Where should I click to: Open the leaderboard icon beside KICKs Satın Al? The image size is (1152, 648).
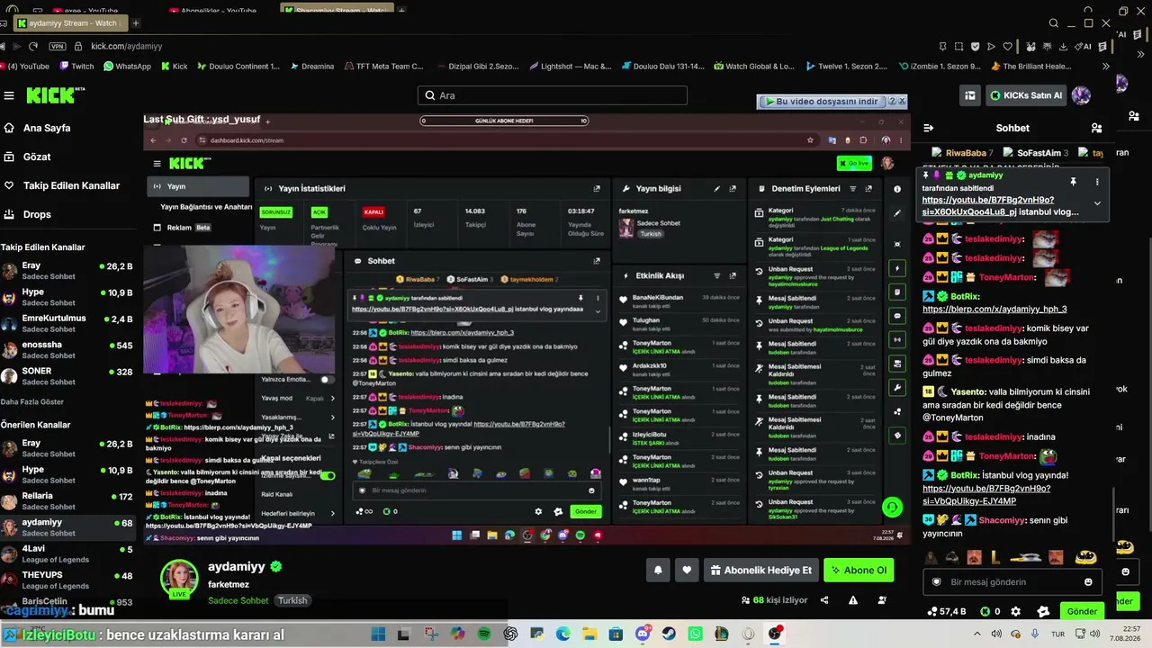coord(970,95)
